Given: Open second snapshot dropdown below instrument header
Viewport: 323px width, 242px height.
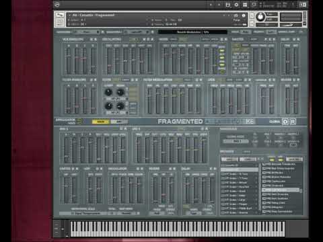Looking at the screenshot, I should tap(137, 32).
